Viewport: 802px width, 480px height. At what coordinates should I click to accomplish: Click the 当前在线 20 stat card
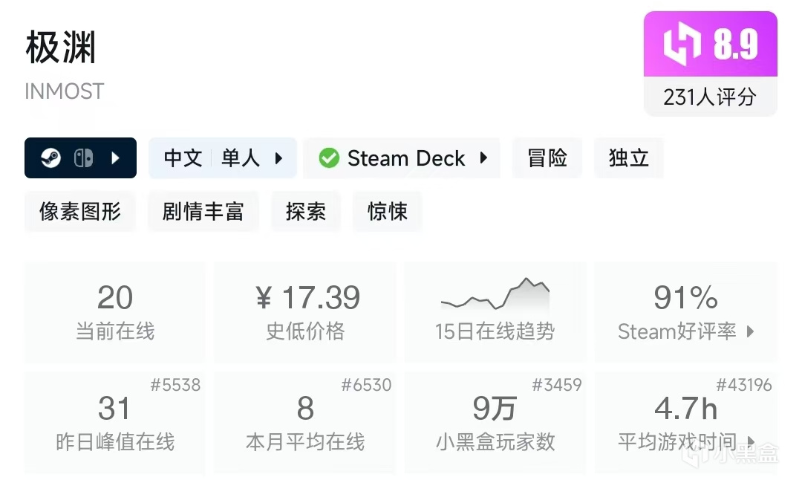pyautogui.click(x=115, y=311)
